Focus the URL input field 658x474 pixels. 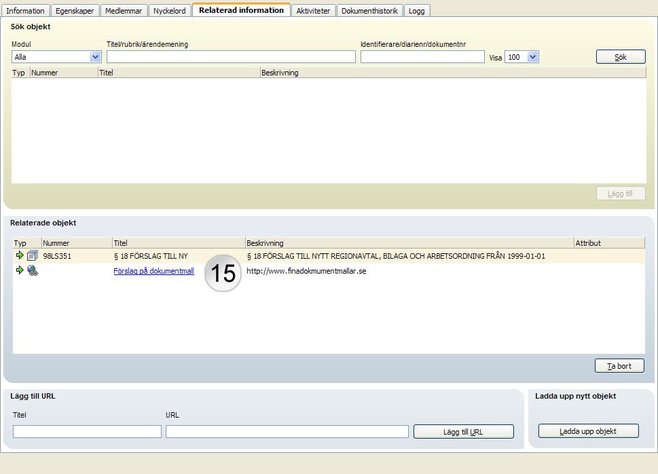click(287, 432)
